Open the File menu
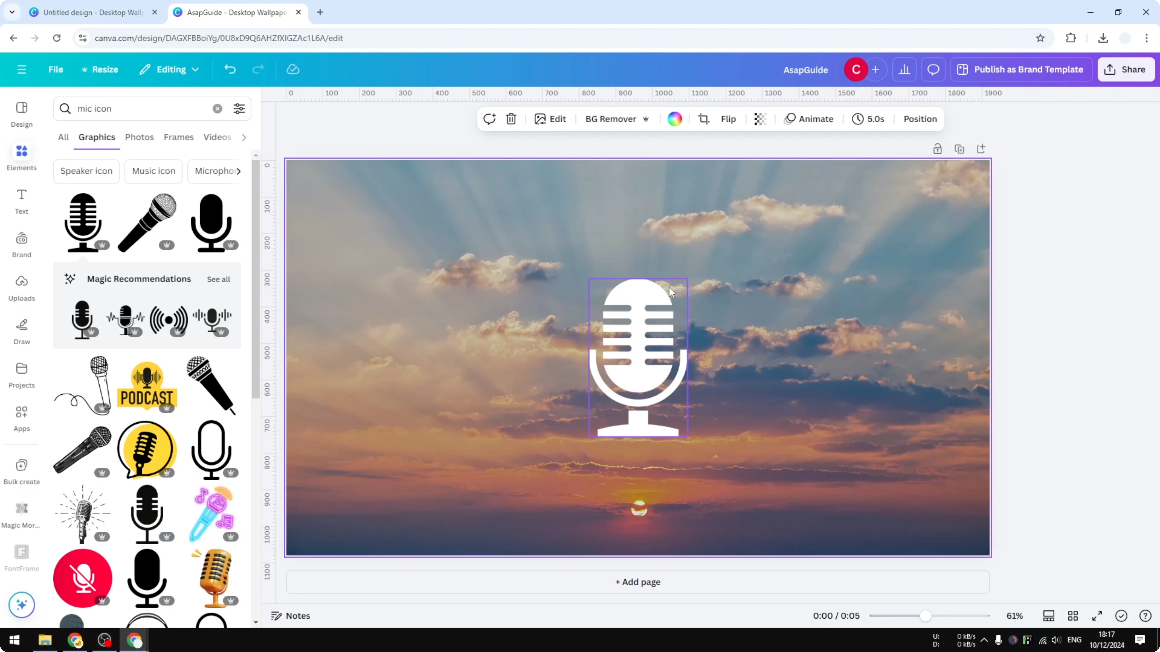This screenshot has width=1160, height=652. coord(56,69)
